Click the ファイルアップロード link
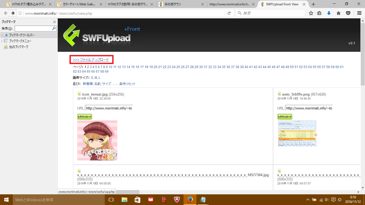Image resolution: width=365 pixels, height=205 pixels. [x=91, y=60]
